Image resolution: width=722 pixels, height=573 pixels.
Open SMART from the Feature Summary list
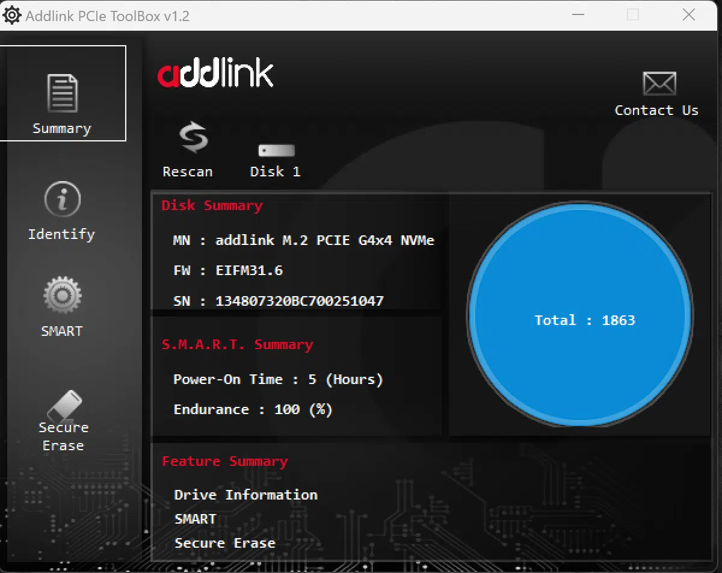coord(195,518)
